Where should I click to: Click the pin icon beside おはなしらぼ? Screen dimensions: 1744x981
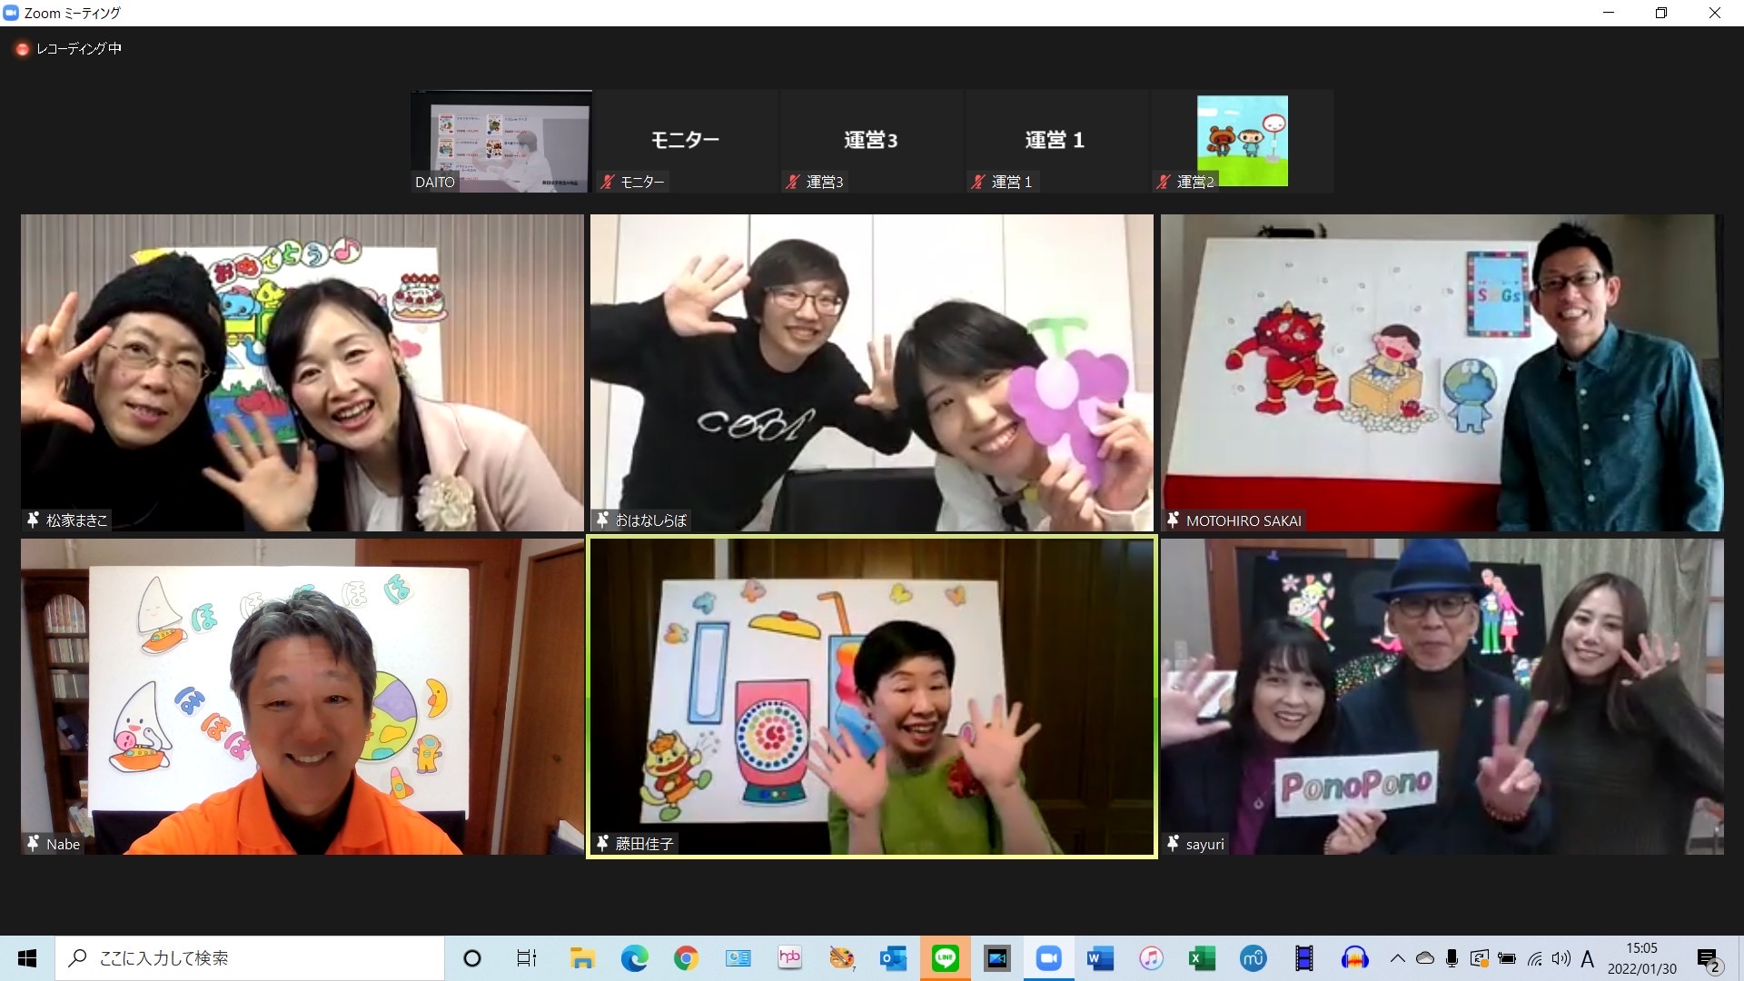pyautogui.click(x=602, y=520)
